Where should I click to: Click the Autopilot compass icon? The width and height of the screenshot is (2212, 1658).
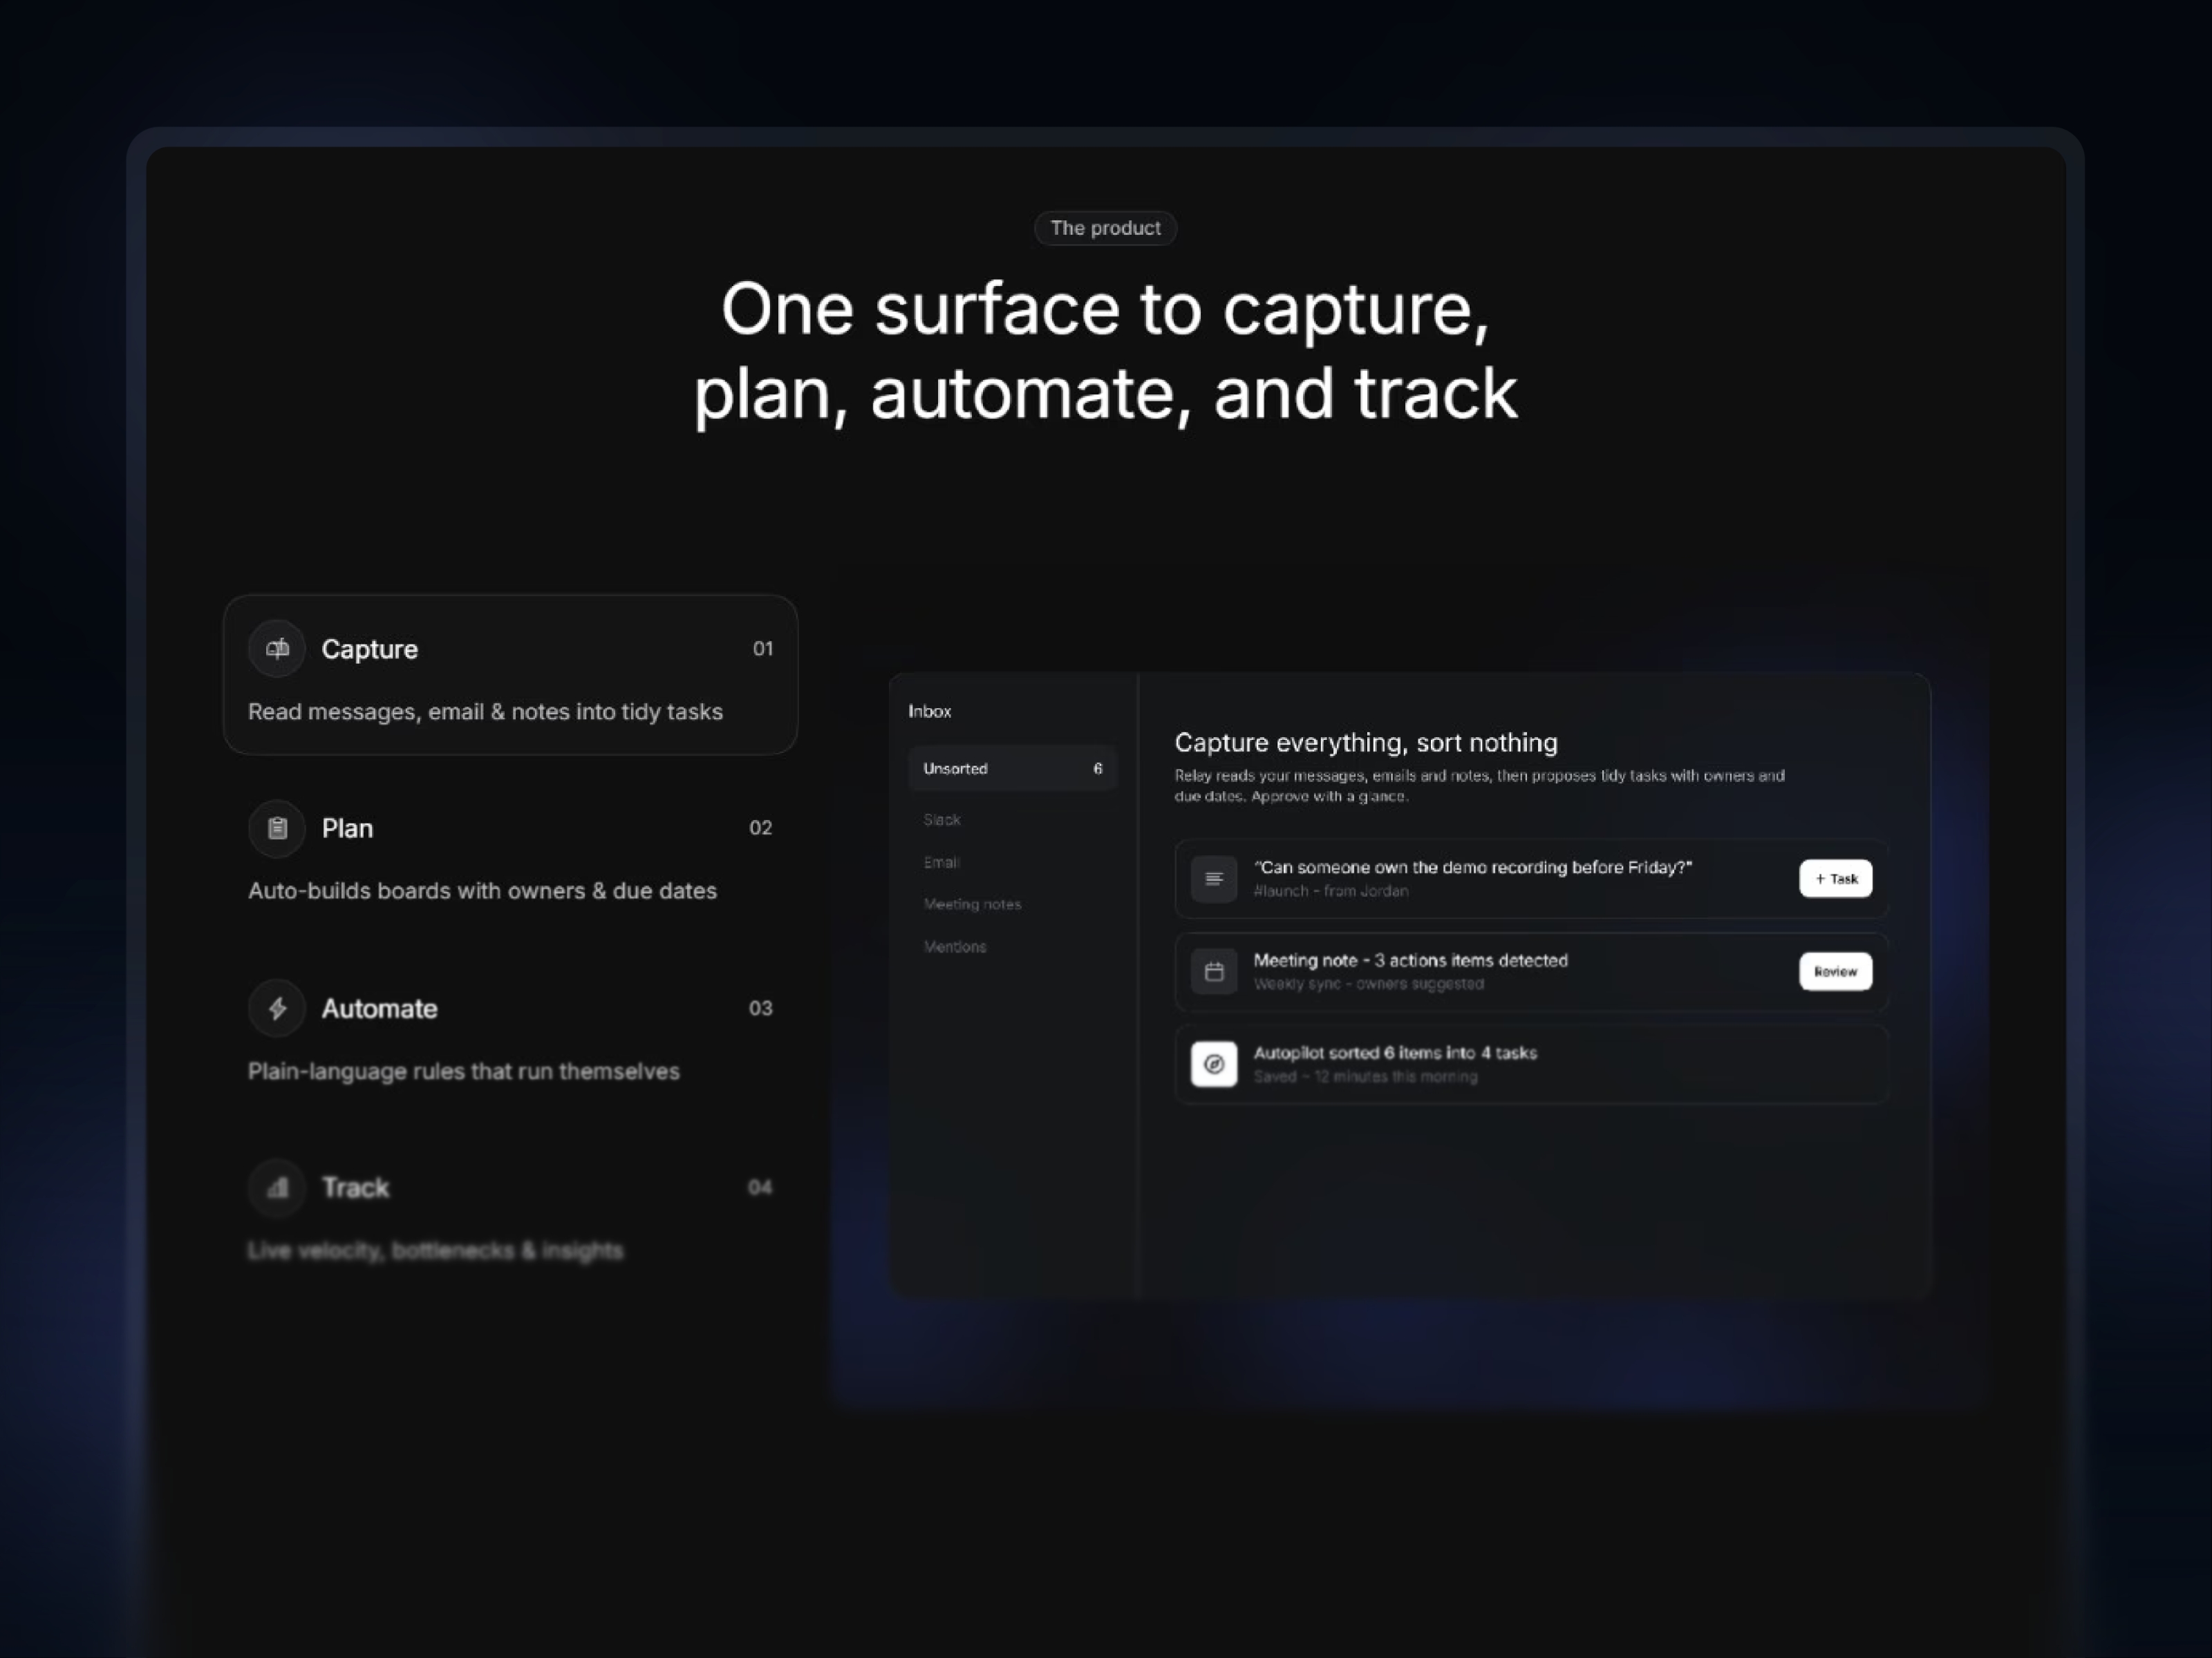pyautogui.click(x=1214, y=1063)
